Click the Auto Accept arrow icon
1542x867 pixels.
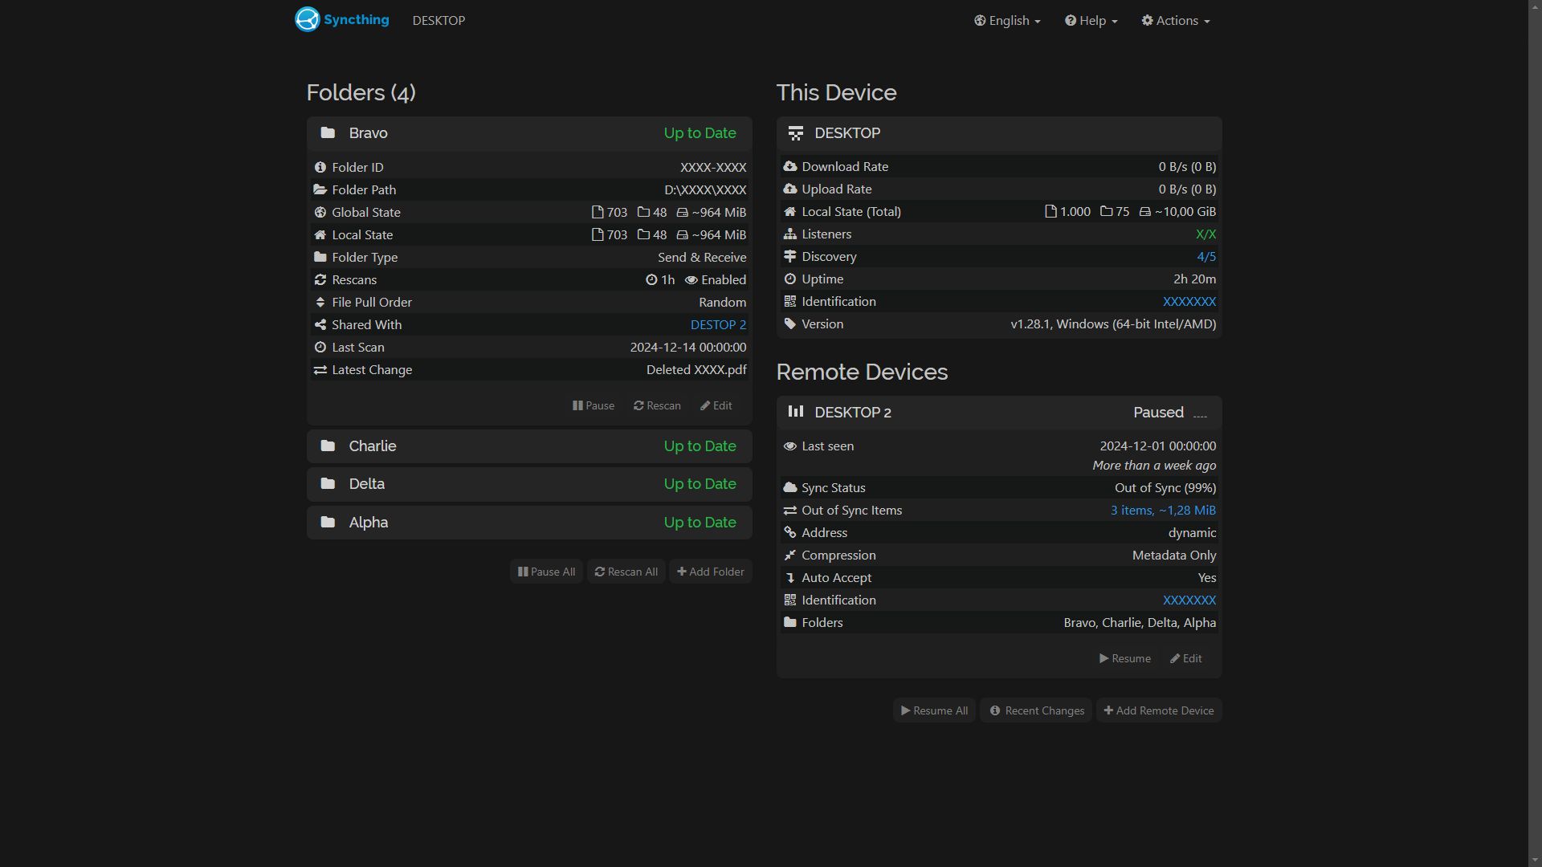point(790,577)
